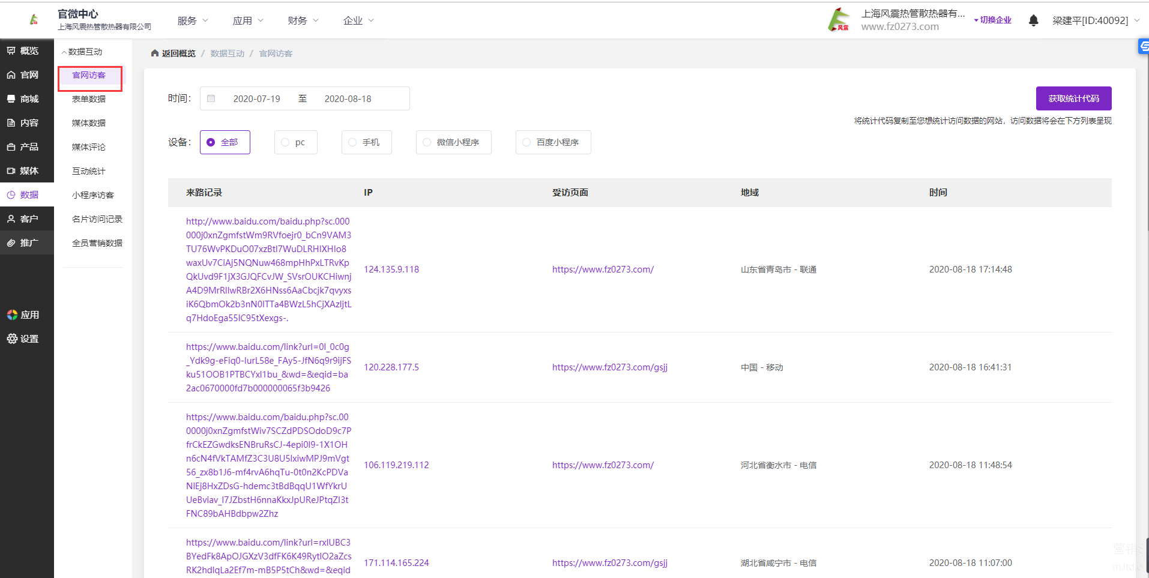The height and width of the screenshot is (578, 1149).
Task: Open the 应用 colorful apps icon
Action: [x=12, y=315]
